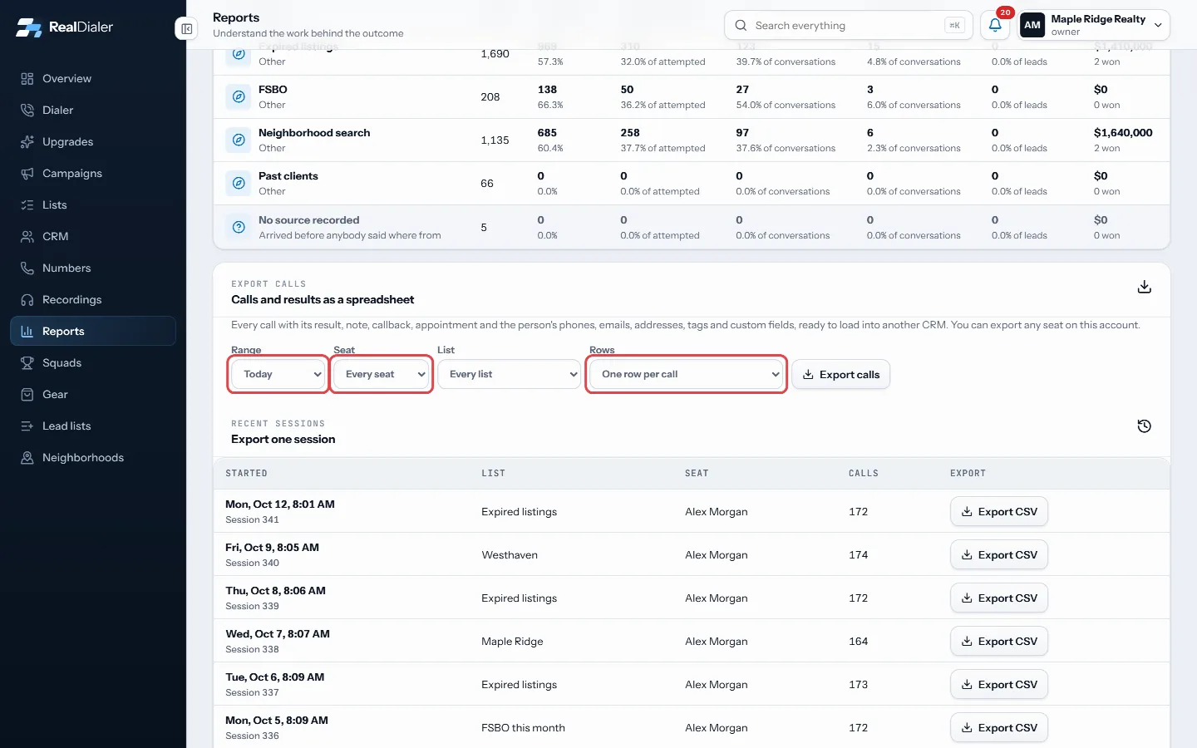Go to Numbers page
Image resolution: width=1197 pixels, height=748 pixels.
point(93,268)
